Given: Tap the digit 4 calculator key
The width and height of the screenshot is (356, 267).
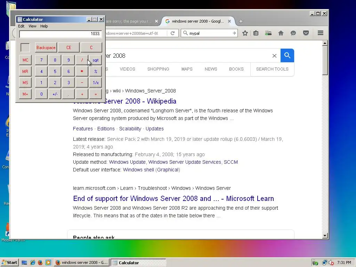Looking at the screenshot, I should click(41, 71).
